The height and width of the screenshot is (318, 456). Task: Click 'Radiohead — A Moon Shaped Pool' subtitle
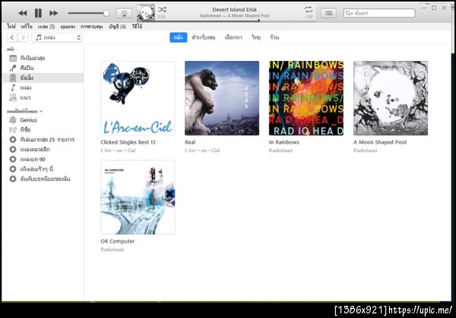tap(235, 16)
